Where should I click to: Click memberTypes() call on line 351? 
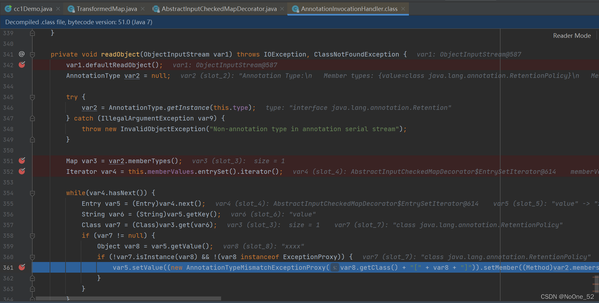153,161
